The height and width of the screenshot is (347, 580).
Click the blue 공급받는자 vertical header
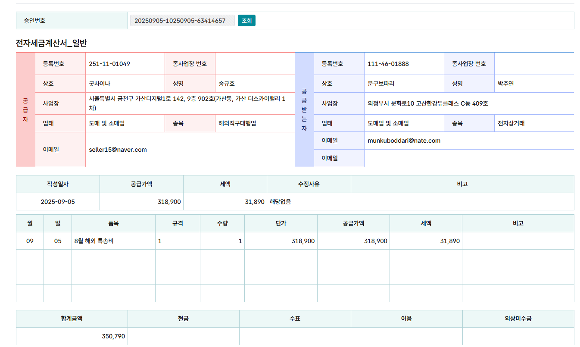pyautogui.click(x=304, y=110)
